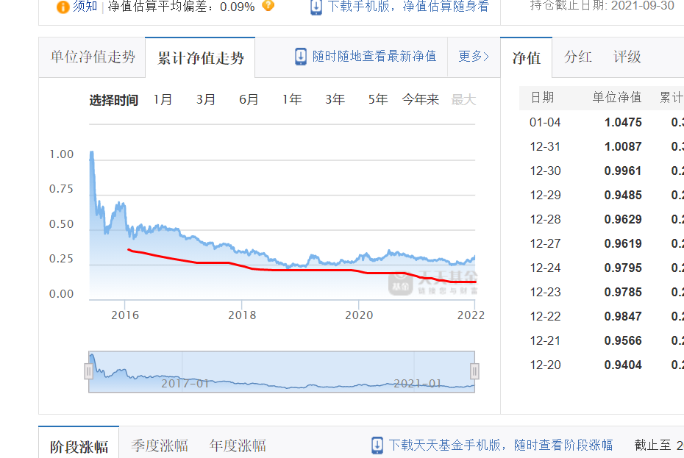Set chart range to 1年
Screen dimensions: 684x458
point(292,99)
